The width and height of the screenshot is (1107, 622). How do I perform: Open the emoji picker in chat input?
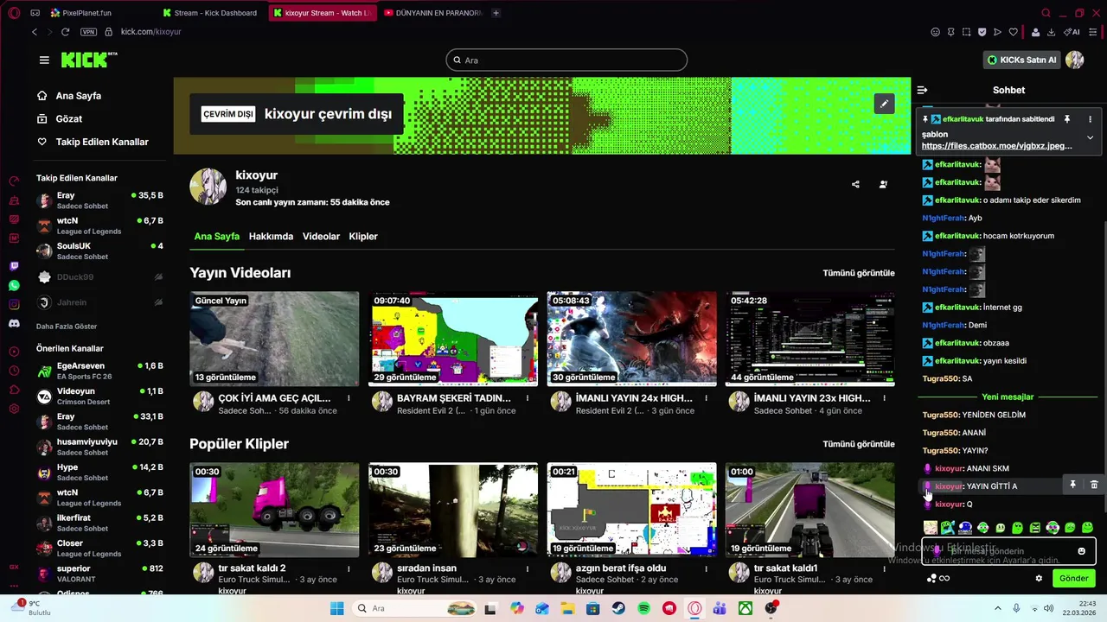pos(1081,551)
